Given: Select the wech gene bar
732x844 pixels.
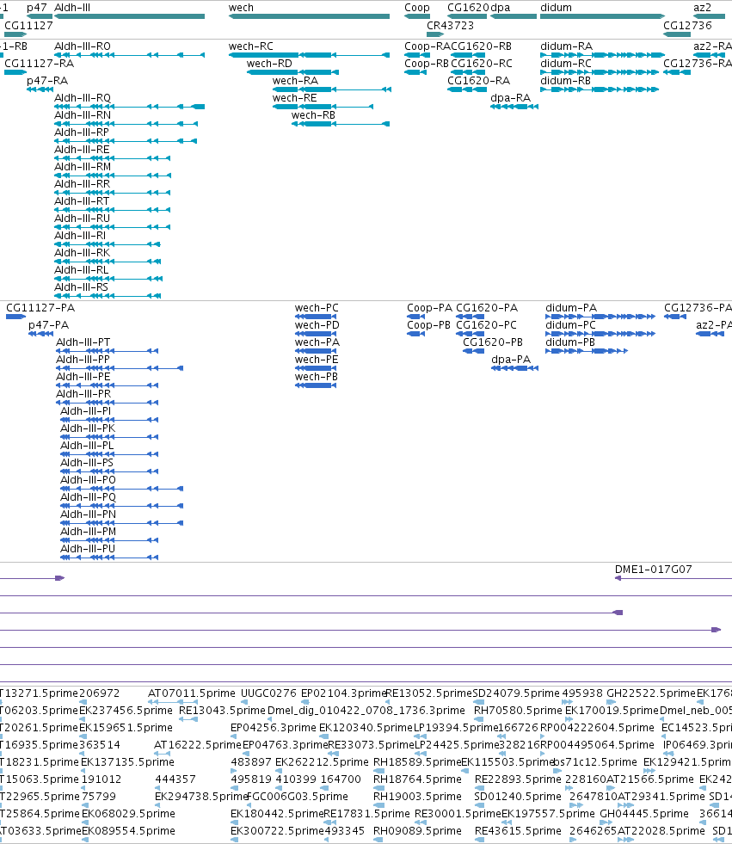Looking at the screenshot, I should [x=309, y=16].
